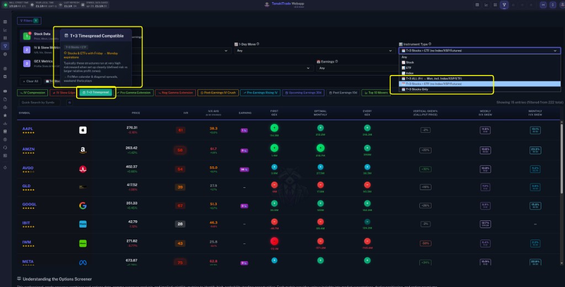Click the AVGO 54 value in IVR column
This screenshot has height=287, width=565.
pyautogui.click(x=180, y=169)
